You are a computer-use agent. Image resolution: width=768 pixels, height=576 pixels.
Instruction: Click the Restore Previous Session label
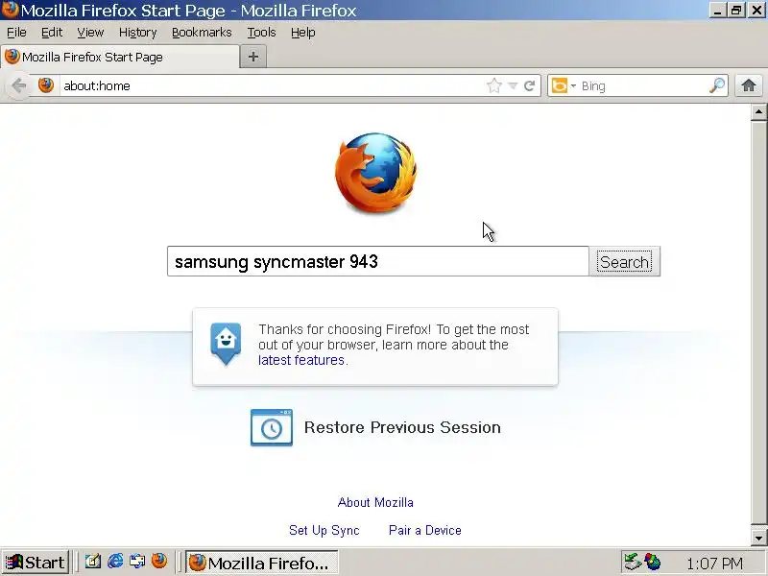pos(402,427)
